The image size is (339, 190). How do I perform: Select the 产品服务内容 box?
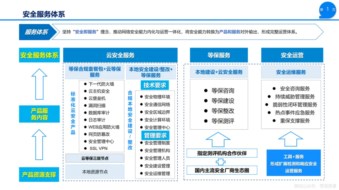tap(39, 114)
